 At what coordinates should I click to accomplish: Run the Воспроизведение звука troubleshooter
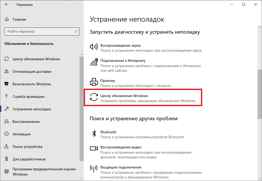[146, 48]
